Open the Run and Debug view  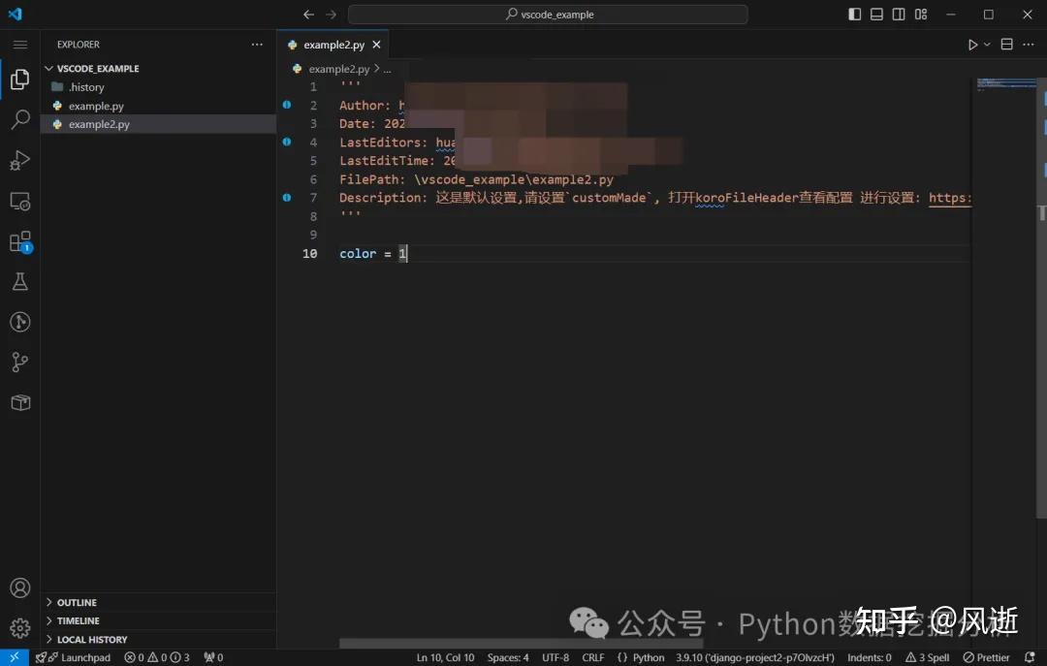(19, 160)
